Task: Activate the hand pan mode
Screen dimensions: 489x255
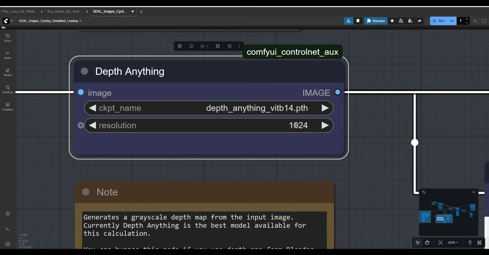Action: (x=427, y=242)
